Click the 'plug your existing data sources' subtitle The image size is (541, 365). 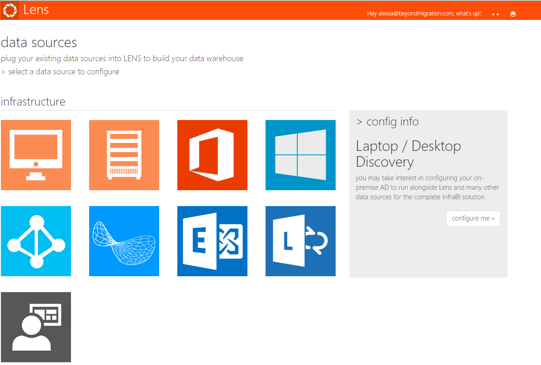[x=122, y=58]
